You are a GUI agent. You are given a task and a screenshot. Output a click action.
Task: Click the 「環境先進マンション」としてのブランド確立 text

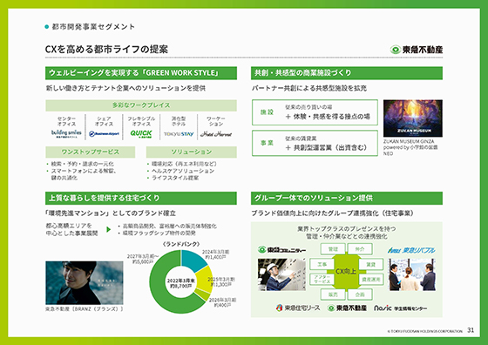[111, 213]
